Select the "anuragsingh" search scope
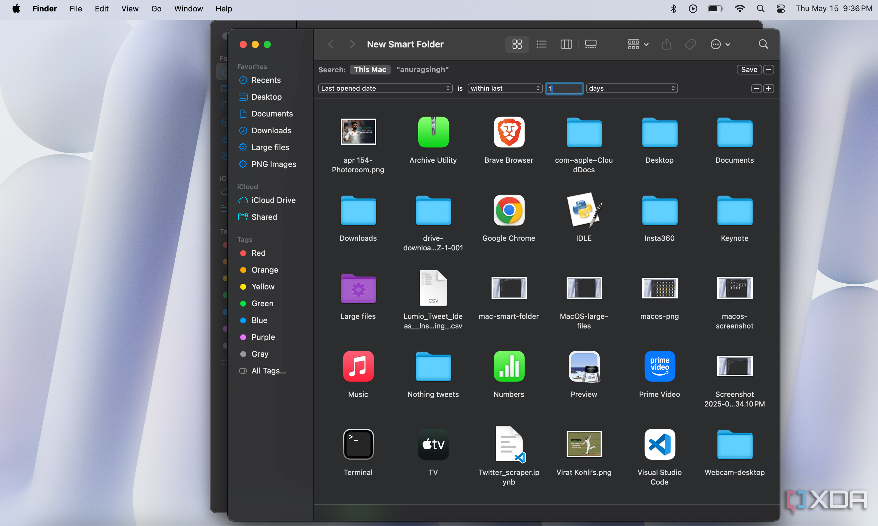Viewport: 878px width, 526px height. (422, 69)
